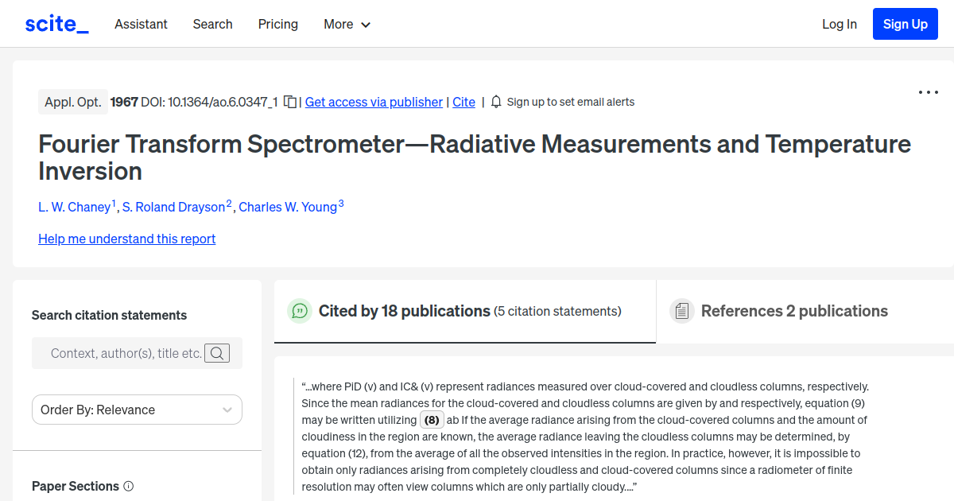
Task: Copy the DOI using the copy icon
Action: (x=289, y=102)
